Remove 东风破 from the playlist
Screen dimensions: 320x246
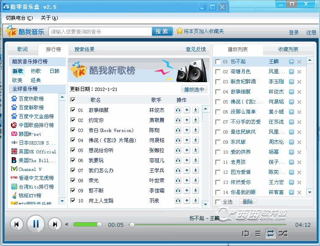(299, 142)
